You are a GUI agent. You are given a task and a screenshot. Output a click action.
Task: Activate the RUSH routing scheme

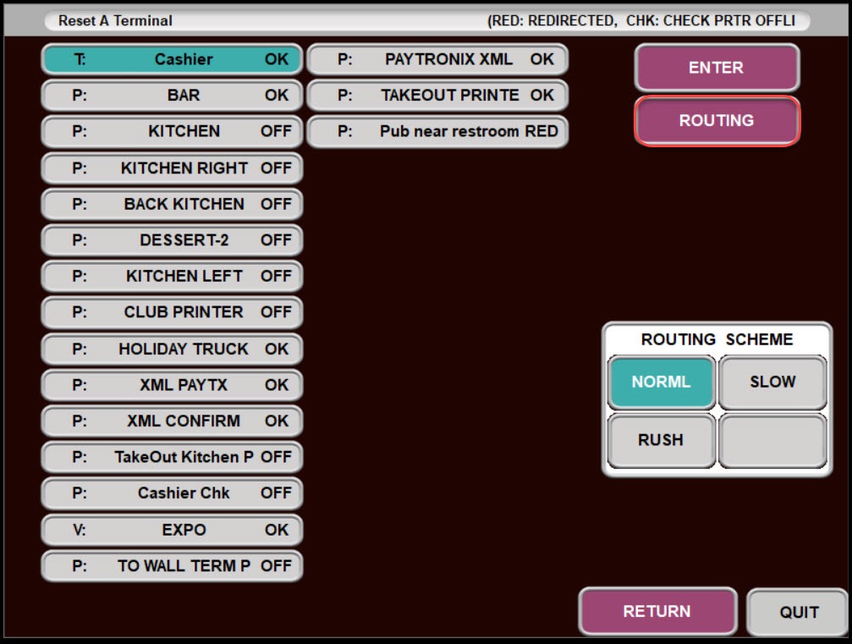(x=661, y=440)
